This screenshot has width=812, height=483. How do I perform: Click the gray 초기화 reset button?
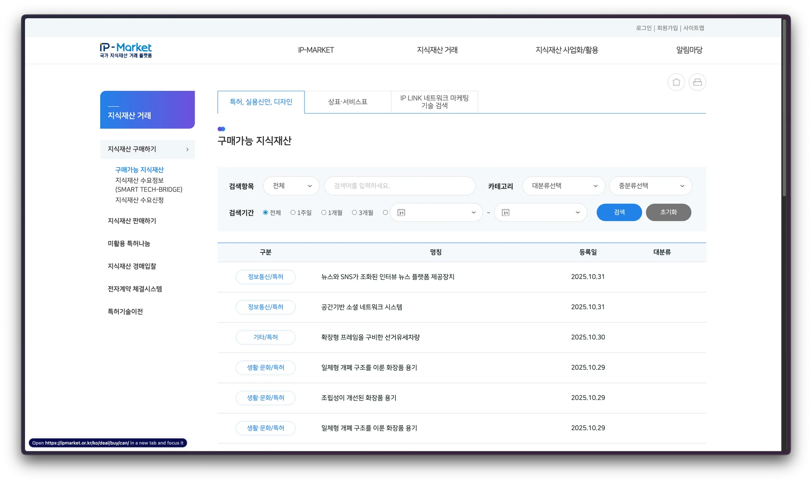click(668, 212)
